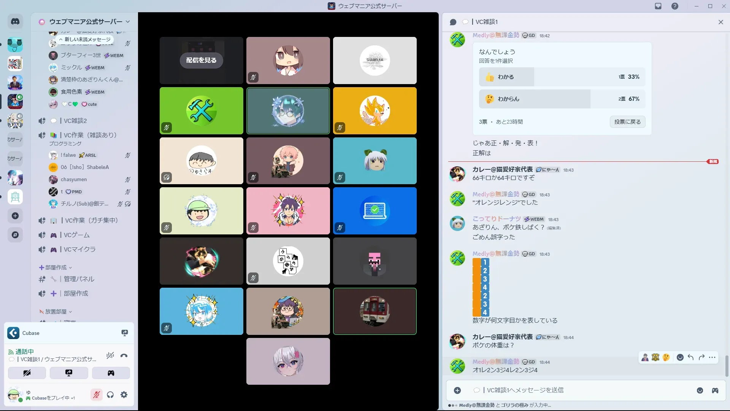The height and width of the screenshot is (411, 730).
Task: Click Add a Server plus icon
Action: (15, 216)
